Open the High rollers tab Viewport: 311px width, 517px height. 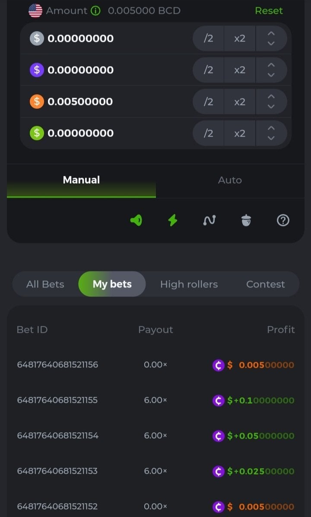[189, 284]
